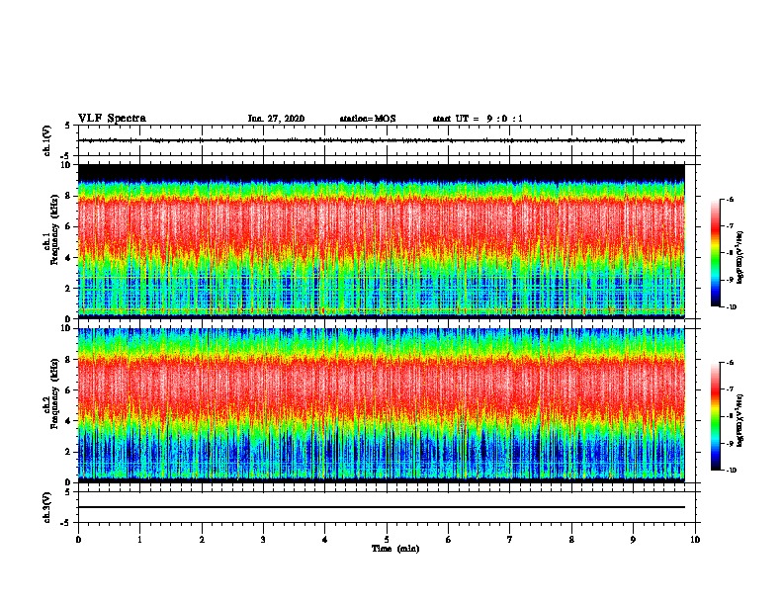
Task: Click the ch.1 color scale bar
Action: (715, 253)
